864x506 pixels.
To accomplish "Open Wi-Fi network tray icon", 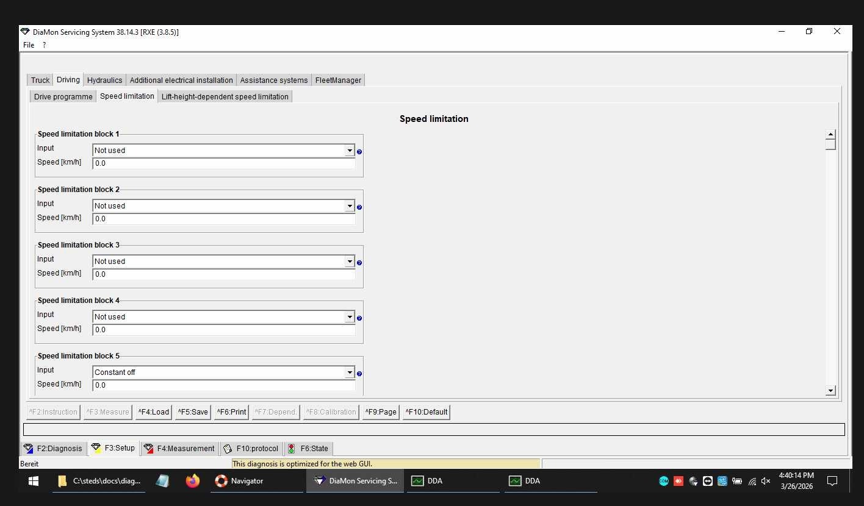I will (752, 481).
